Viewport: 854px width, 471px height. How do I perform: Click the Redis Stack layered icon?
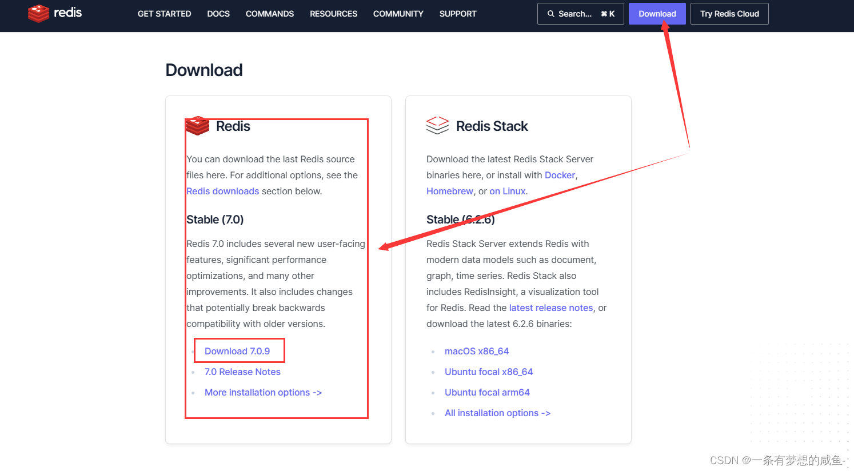click(x=438, y=126)
